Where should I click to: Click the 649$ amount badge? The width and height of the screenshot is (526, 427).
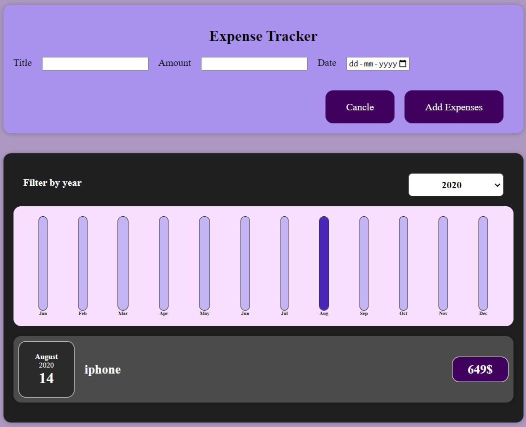pyautogui.click(x=479, y=369)
